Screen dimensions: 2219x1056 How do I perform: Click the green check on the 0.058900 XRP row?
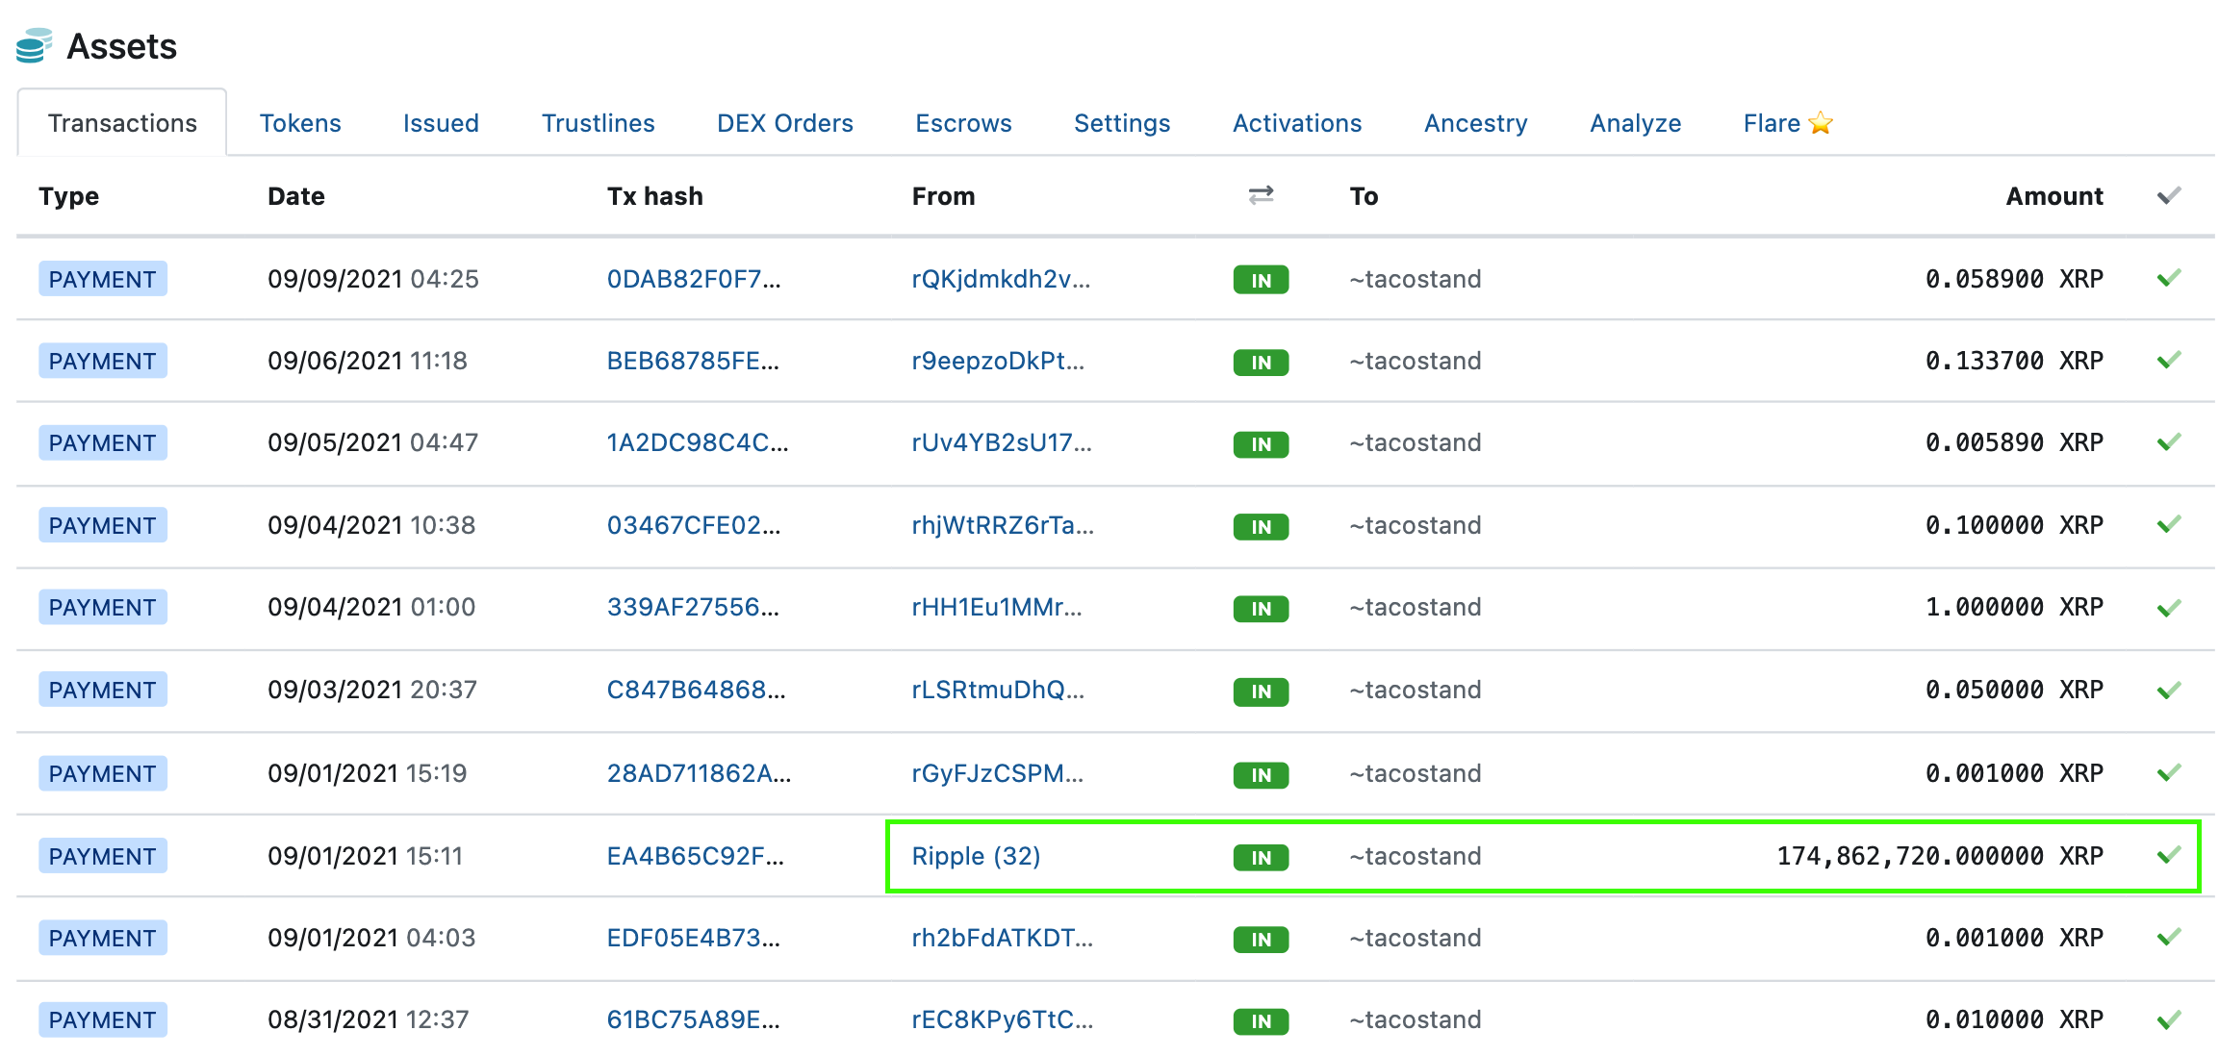pos(2169,279)
